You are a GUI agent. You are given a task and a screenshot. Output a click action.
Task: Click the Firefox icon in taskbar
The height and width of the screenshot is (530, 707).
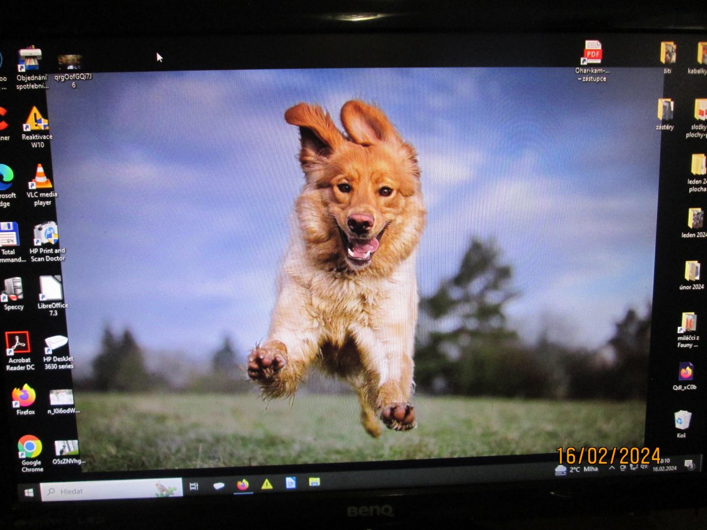pyautogui.click(x=243, y=485)
